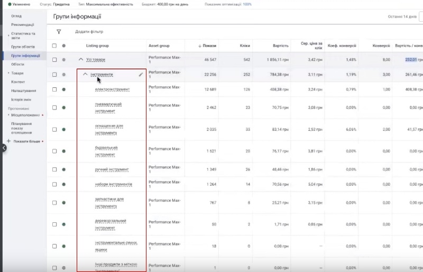Collapse the Усі товари listing group
423x272 pixels.
point(81,60)
